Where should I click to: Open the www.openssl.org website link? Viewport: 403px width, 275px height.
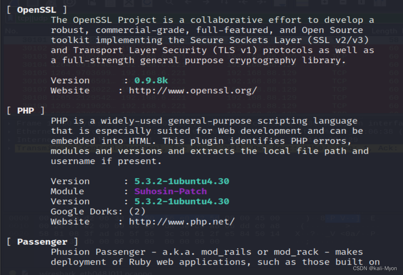pyautogui.click(x=193, y=91)
